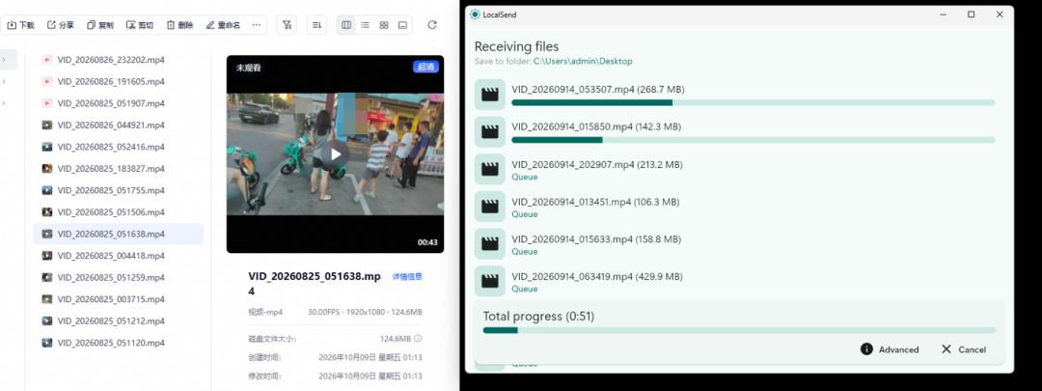Close the LocalSend window

1000,14
